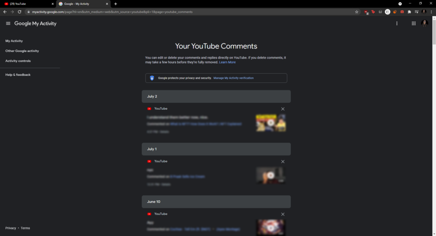Delete the July 1 comment entry

coord(283,162)
